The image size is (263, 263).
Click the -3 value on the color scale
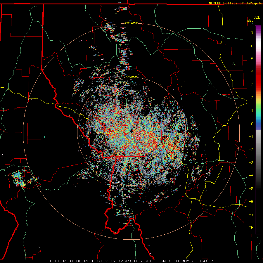tap(251, 163)
